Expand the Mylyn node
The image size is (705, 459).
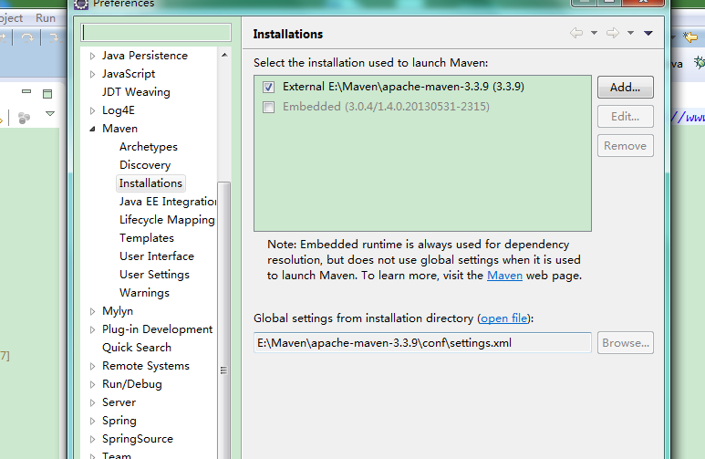click(92, 311)
